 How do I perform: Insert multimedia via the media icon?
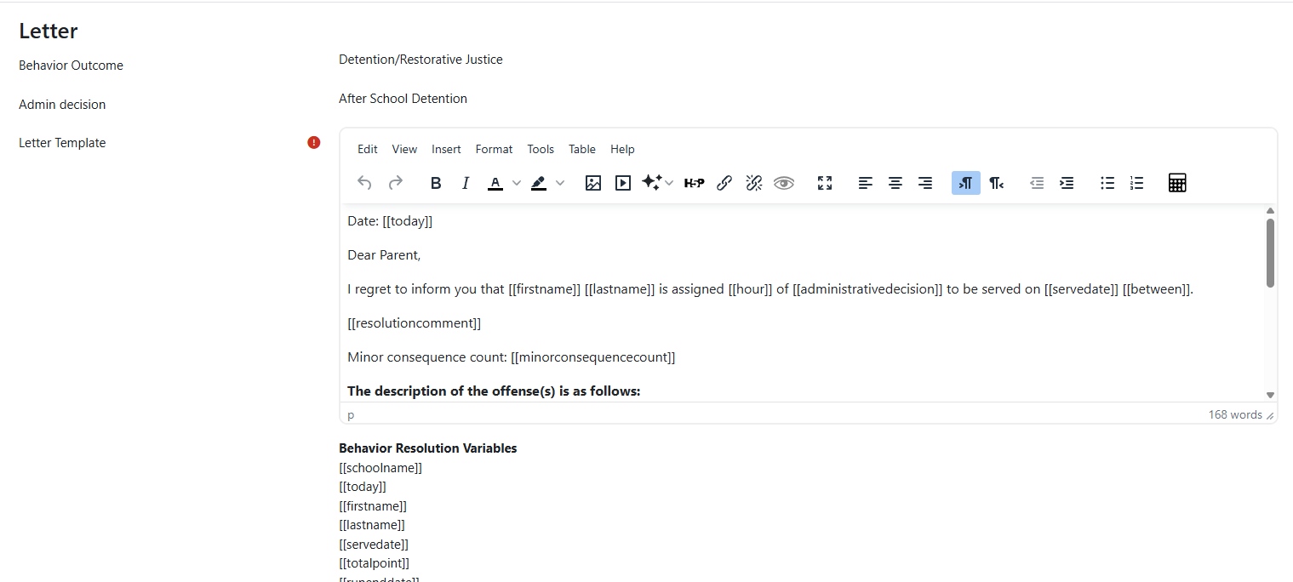click(623, 183)
